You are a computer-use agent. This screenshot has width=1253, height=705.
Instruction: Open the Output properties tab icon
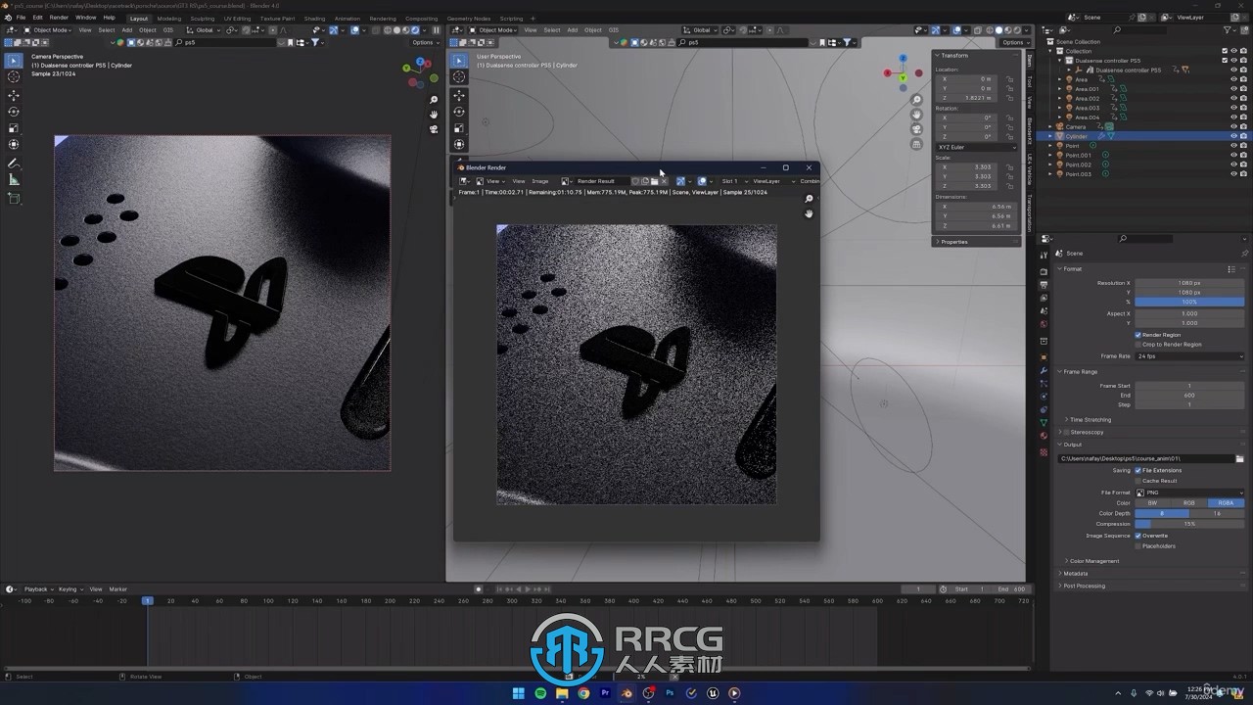pos(1044,285)
